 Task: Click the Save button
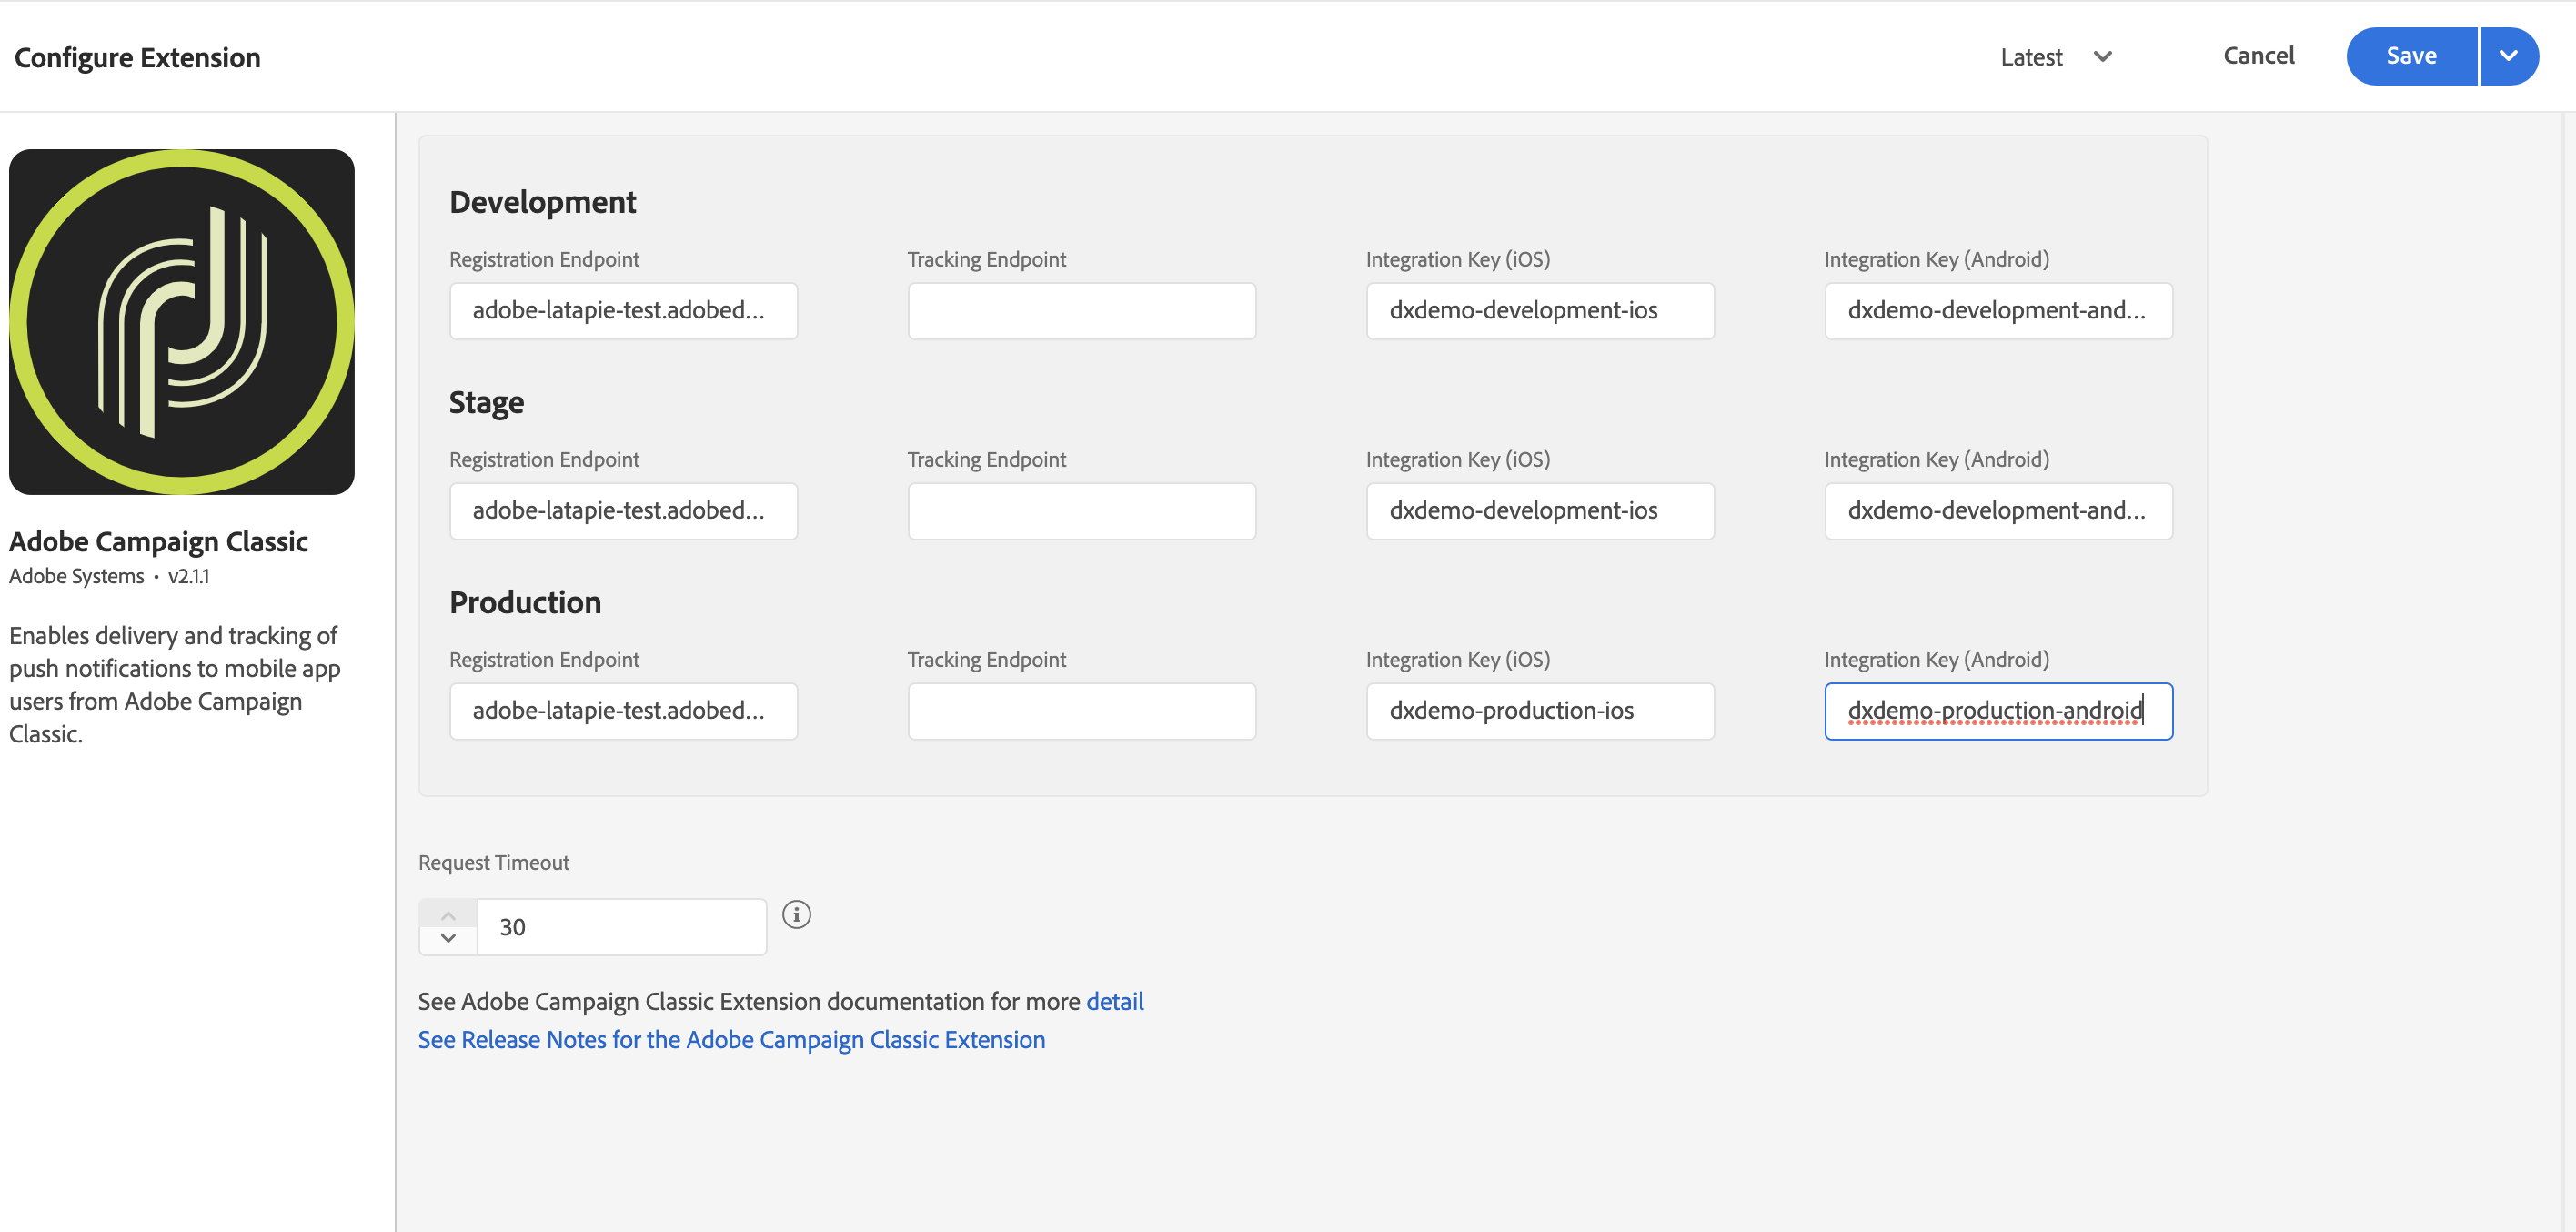pos(2411,56)
